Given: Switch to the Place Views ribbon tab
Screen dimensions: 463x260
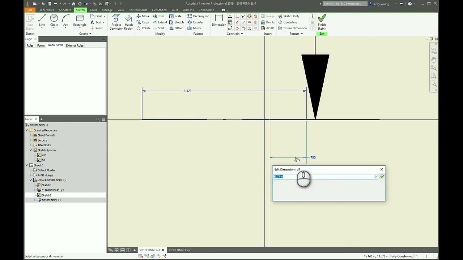Looking at the screenshot, I should 46,10.
